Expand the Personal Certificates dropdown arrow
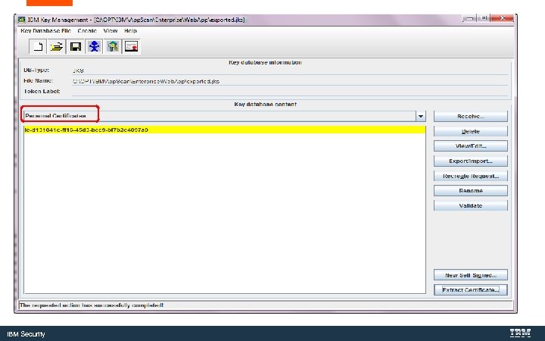545x341 pixels. [421, 116]
